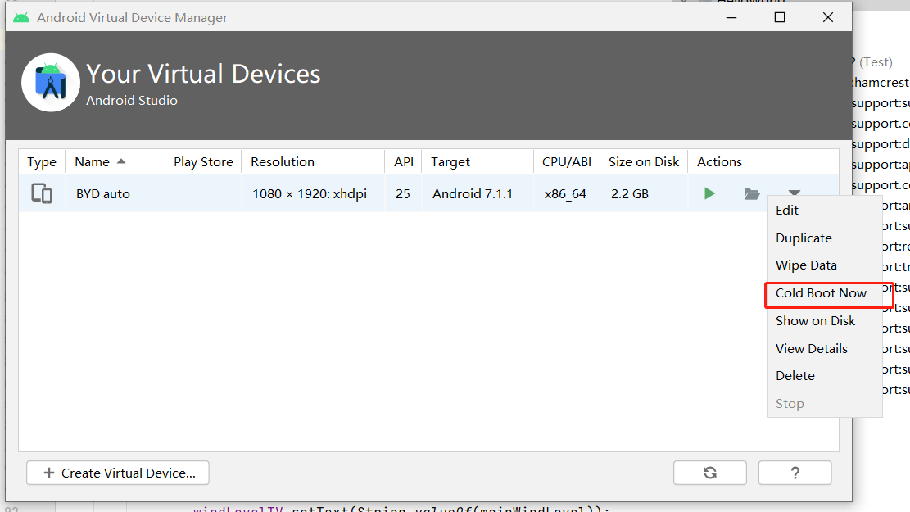Select Duplicate in the context menu
The width and height of the screenshot is (910, 512).
tap(825, 238)
